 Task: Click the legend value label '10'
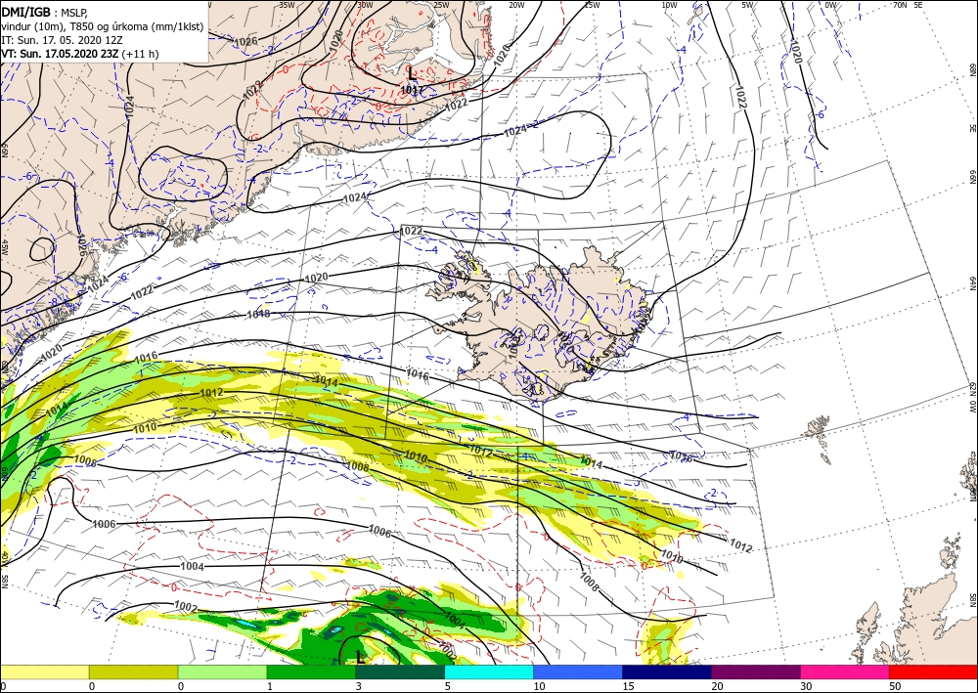tap(539, 686)
